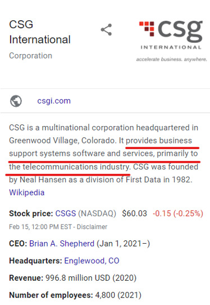Click the $60.03 stock price value
This screenshot has height=305, width=210.
135,213
